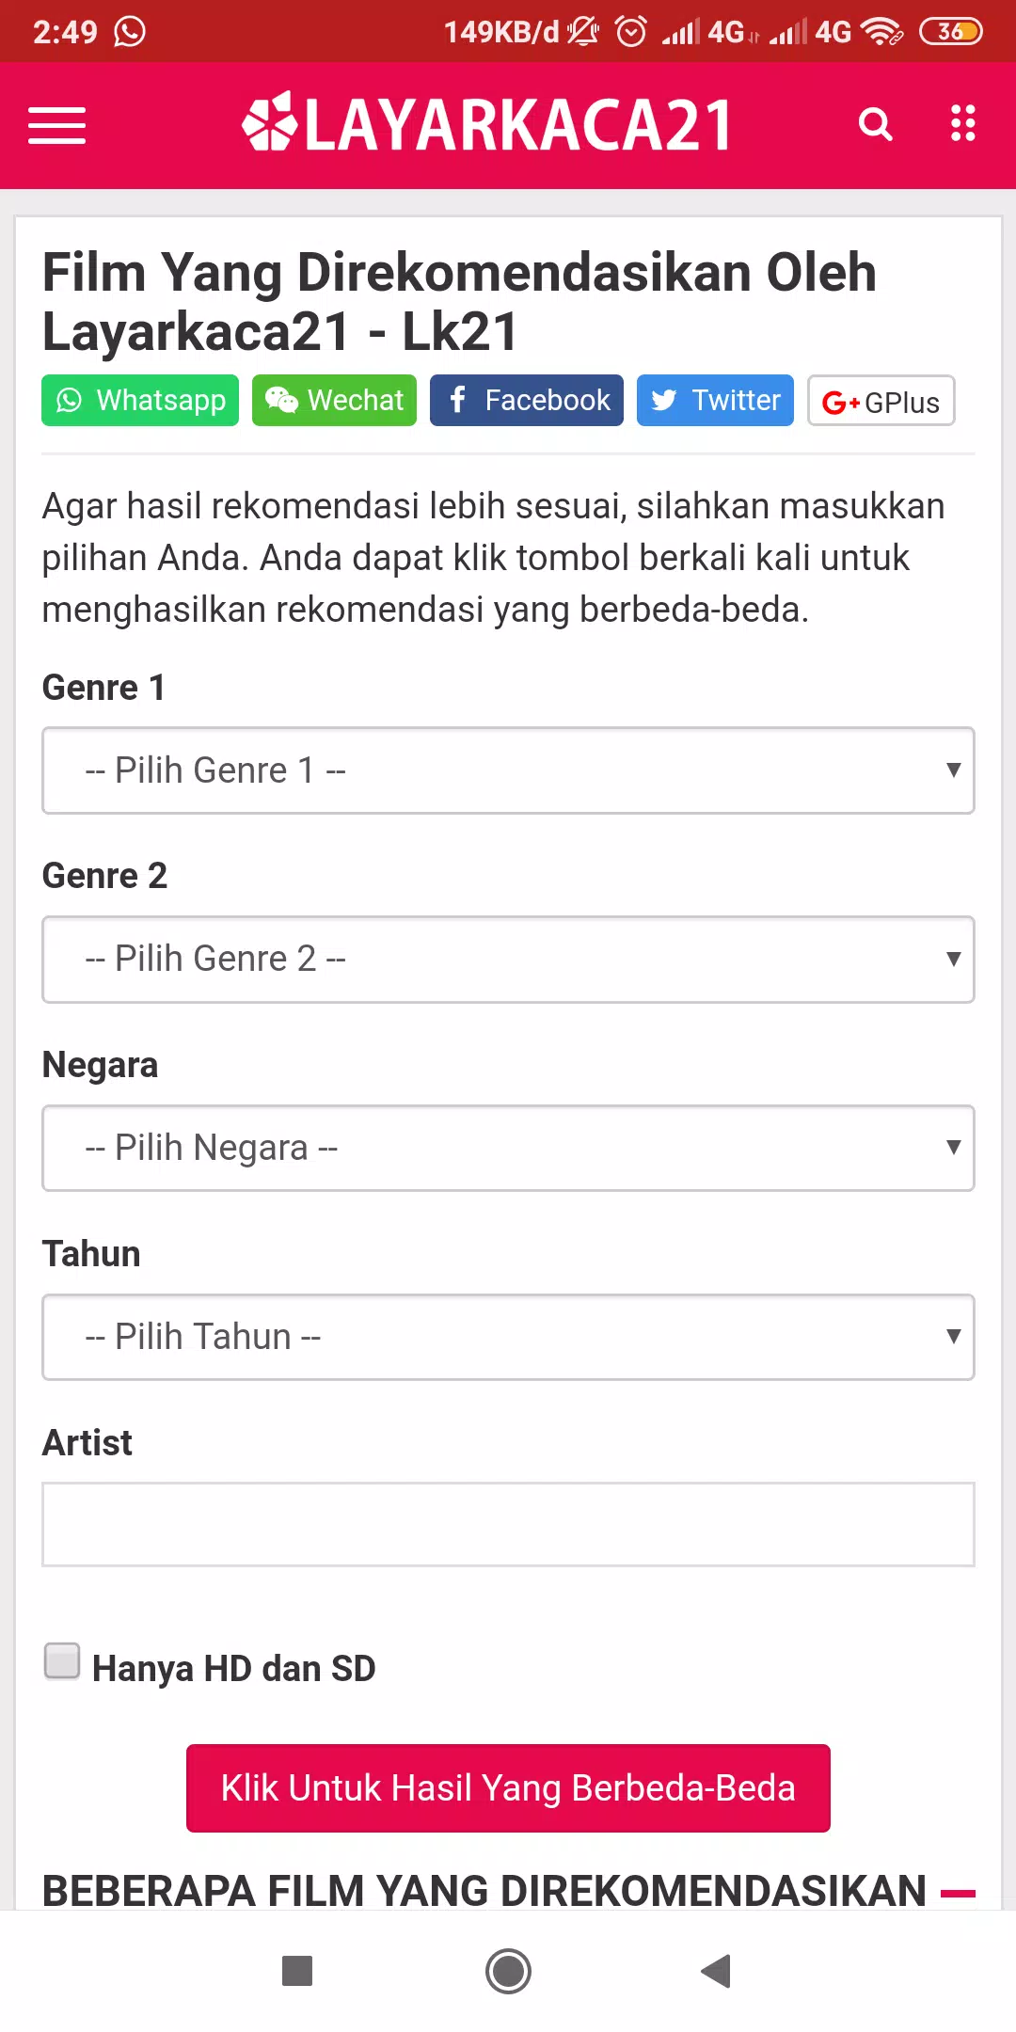Screen dimensions: 1016x2032
Task: Focus the Artist text field
Action: (x=508, y=1525)
